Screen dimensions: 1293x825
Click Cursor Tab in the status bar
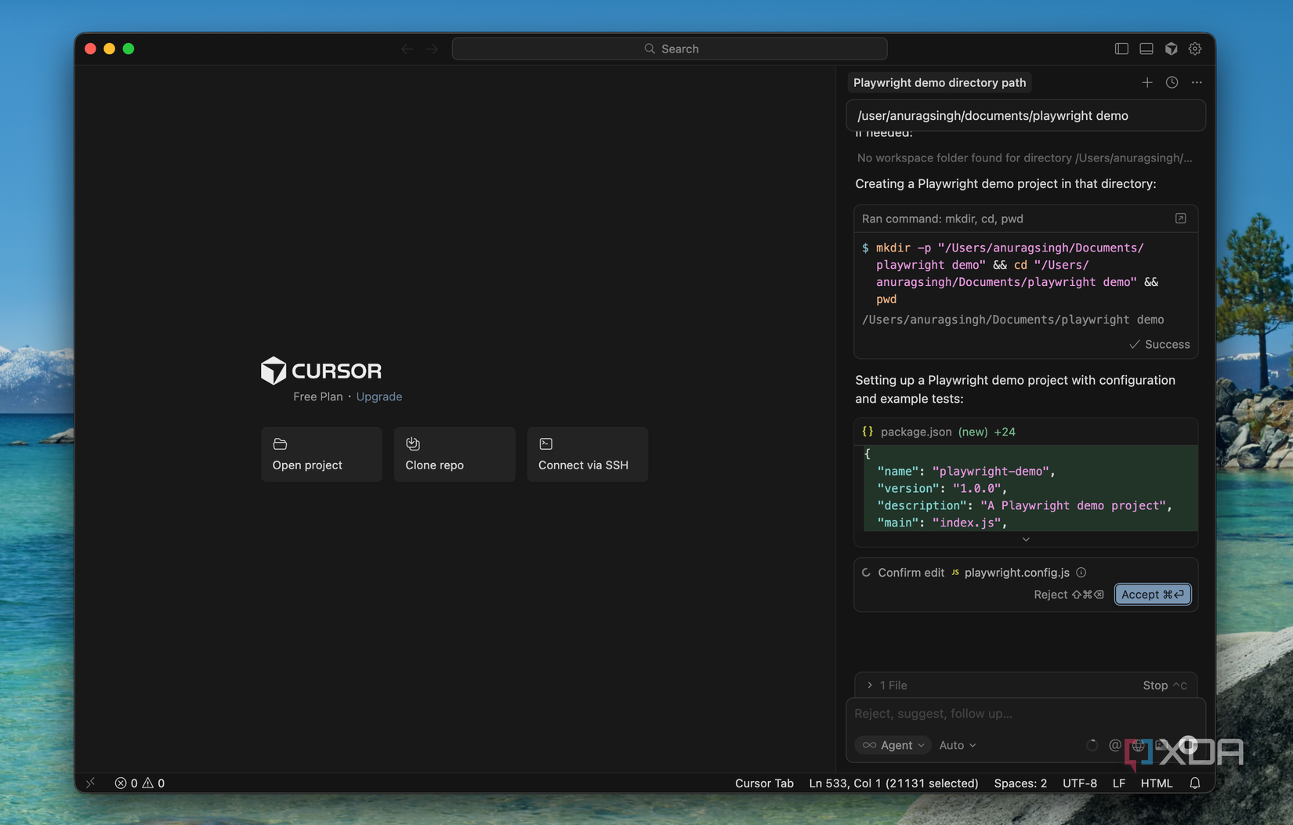(763, 783)
